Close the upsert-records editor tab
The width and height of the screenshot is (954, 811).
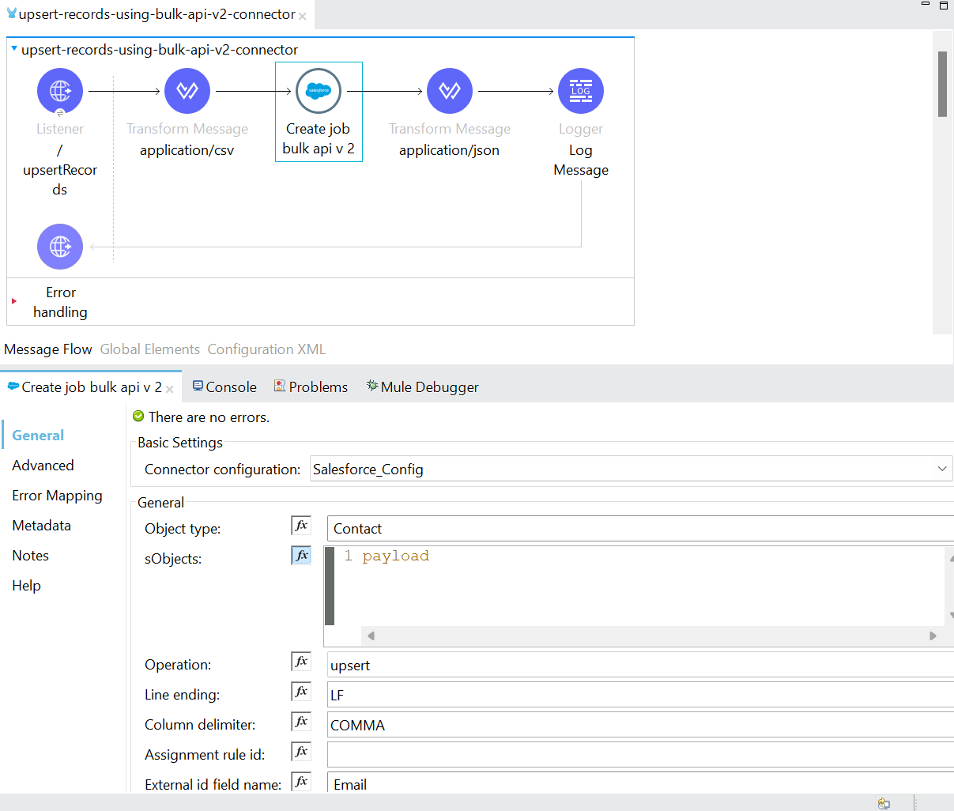pyautogui.click(x=302, y=16)
